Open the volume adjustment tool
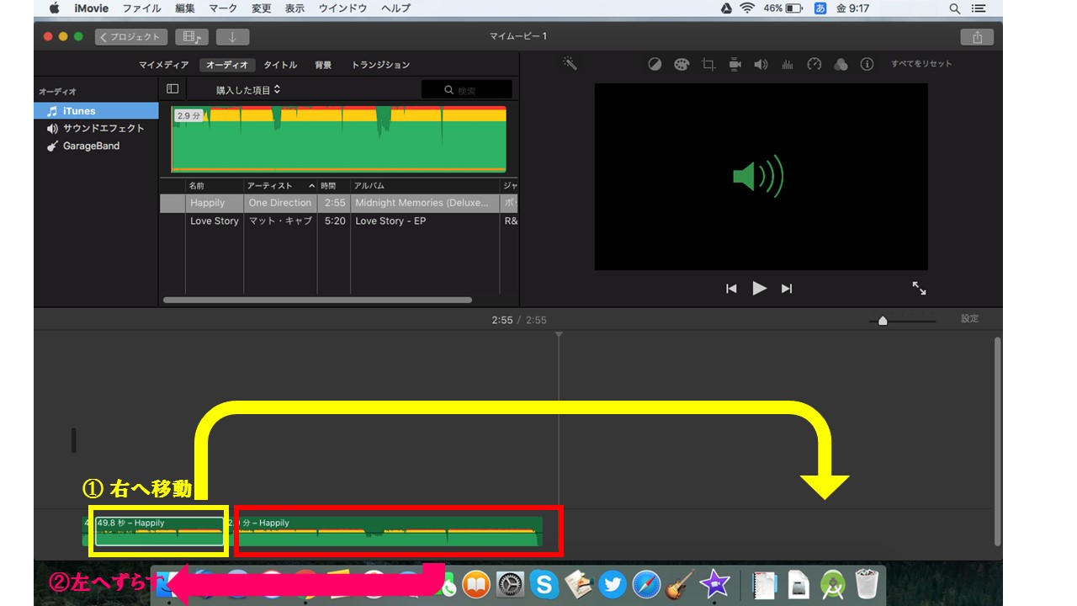 point(761,64)
